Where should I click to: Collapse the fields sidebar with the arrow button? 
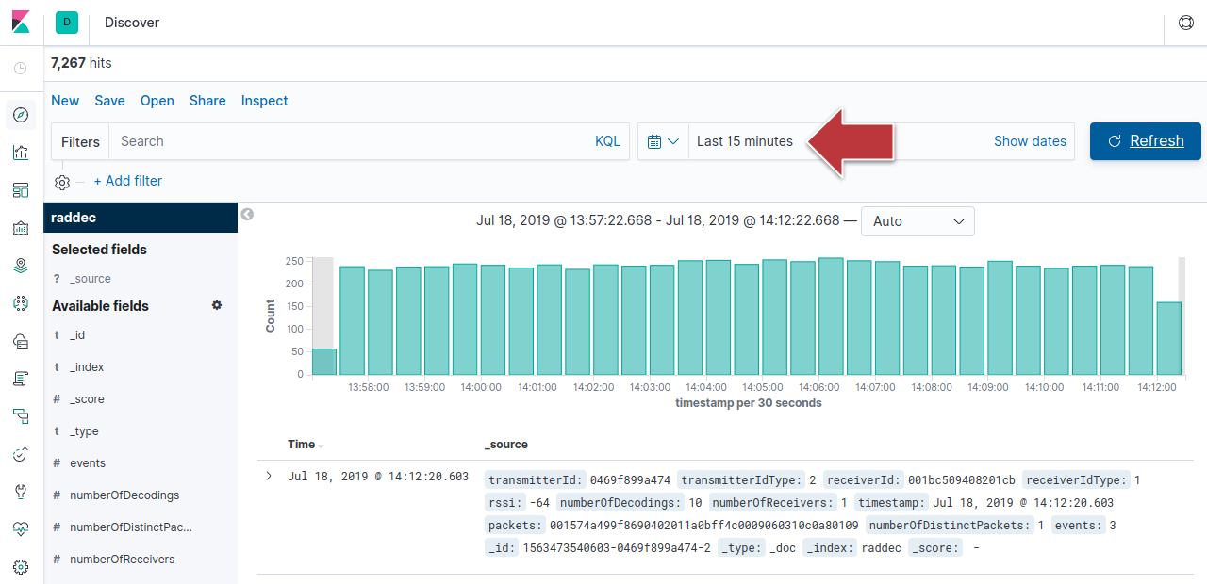[247, 215]
